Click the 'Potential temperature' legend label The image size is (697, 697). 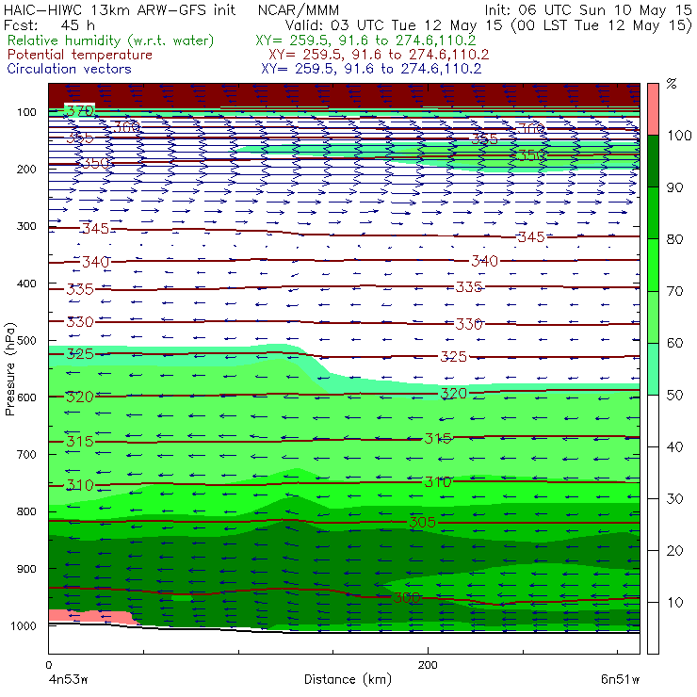pos(79,55)
